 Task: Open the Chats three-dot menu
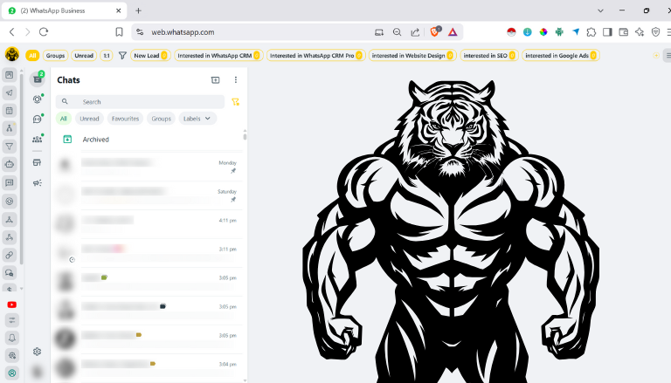[x=235, y=80]
